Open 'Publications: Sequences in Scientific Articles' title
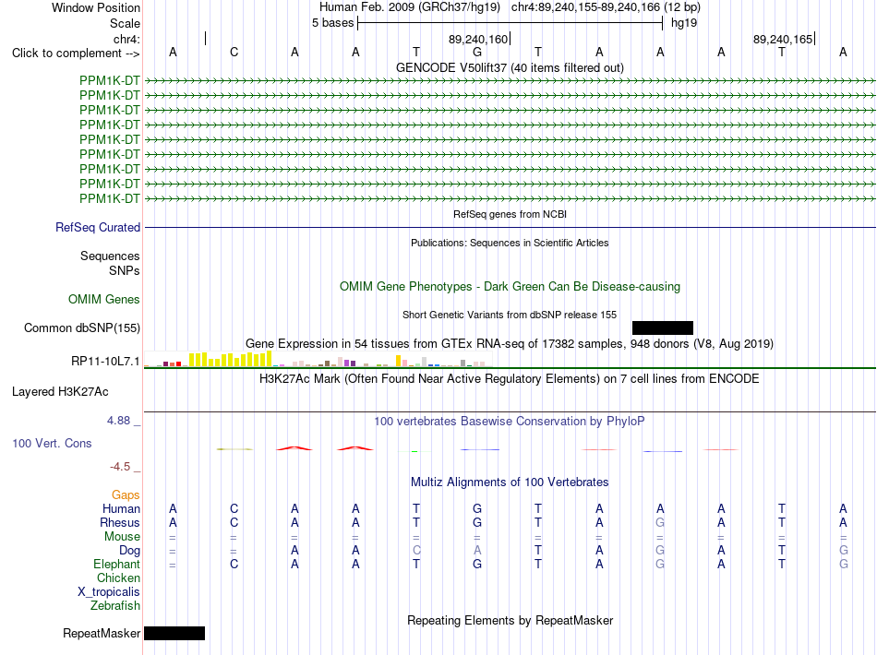 (x=510, y=243)
